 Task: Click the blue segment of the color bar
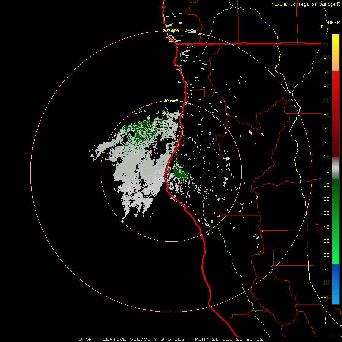point(336,284)
